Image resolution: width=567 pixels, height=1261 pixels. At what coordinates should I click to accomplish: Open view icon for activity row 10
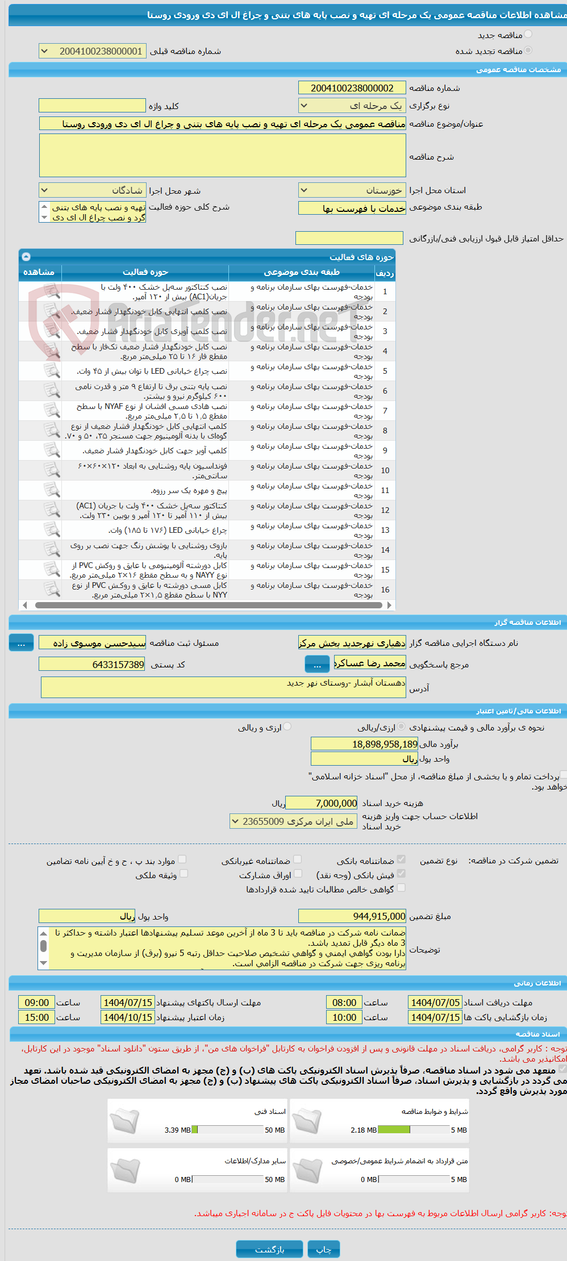52,470
